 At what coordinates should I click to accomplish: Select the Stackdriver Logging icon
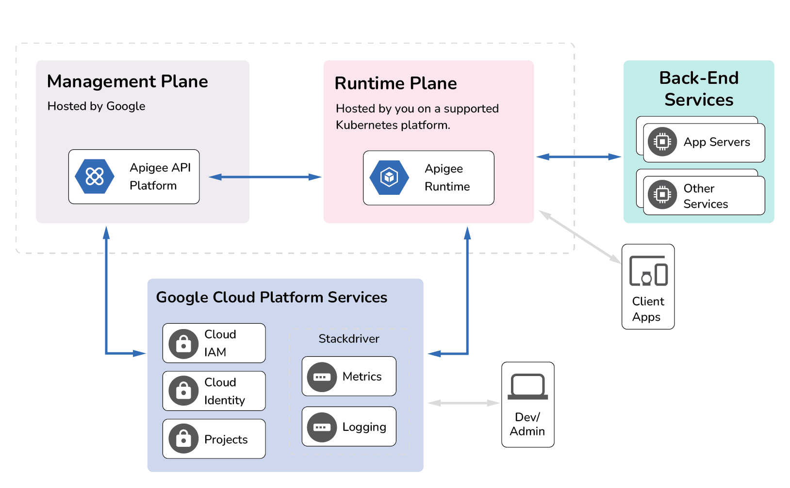[322, 427]
